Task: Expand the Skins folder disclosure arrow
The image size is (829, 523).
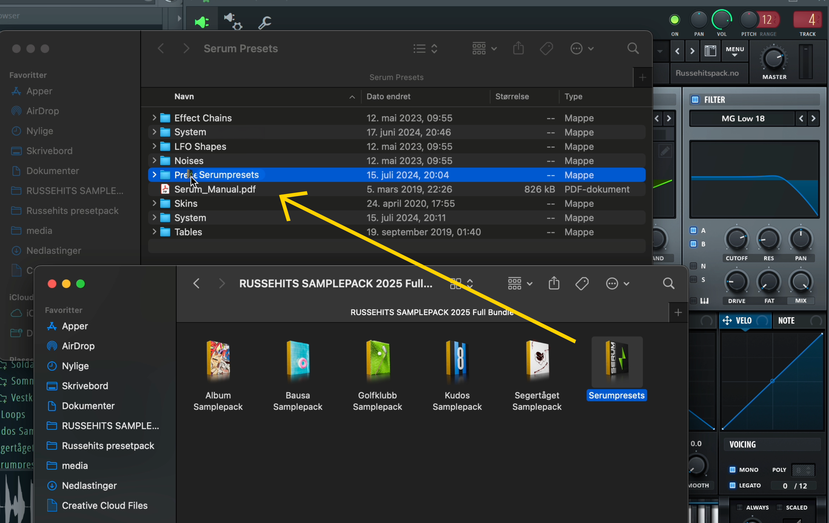Action: (x=154, y=203)
